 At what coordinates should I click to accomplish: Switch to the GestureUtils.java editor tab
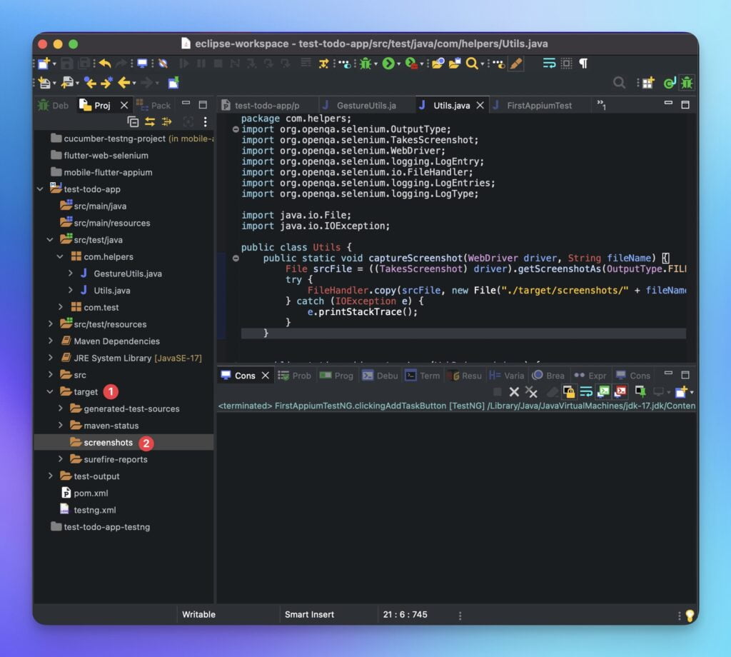[366, 106]
